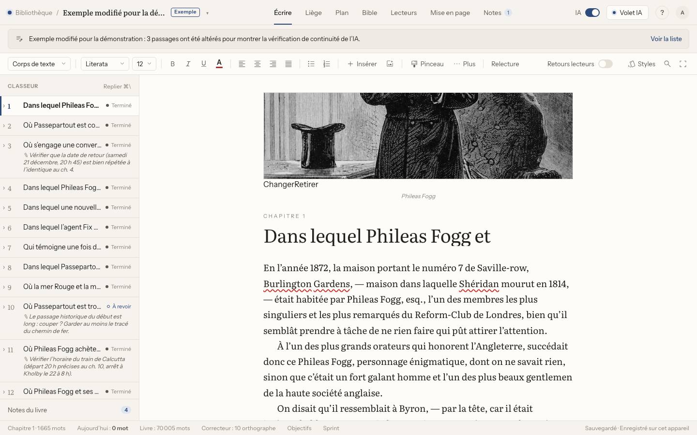
Task: Open the Bible tab
Action: pyautogui.click(x=370, y=13)
